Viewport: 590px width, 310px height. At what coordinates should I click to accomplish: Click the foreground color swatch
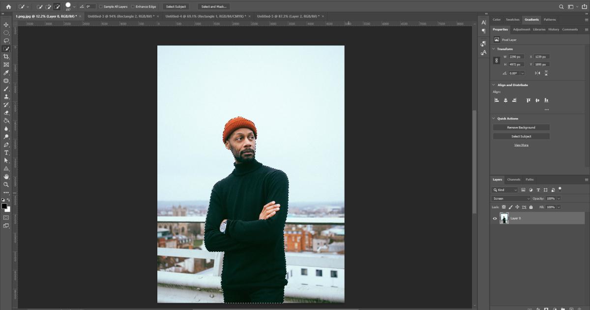pyautogui.click(x=4, y=206)
